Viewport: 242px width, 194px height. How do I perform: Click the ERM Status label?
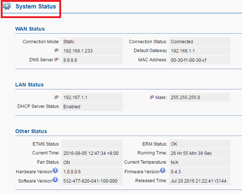click(x=155, y=144)
